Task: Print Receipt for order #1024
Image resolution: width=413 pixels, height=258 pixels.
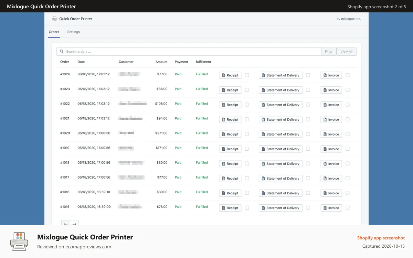Action: point(230,75)
